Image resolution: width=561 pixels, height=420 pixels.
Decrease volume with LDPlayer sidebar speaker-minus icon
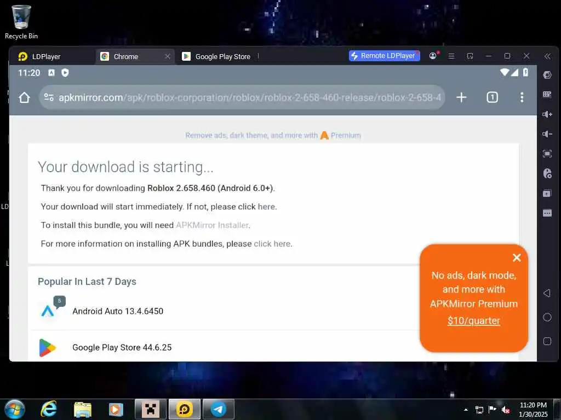[x=547, y=134]
